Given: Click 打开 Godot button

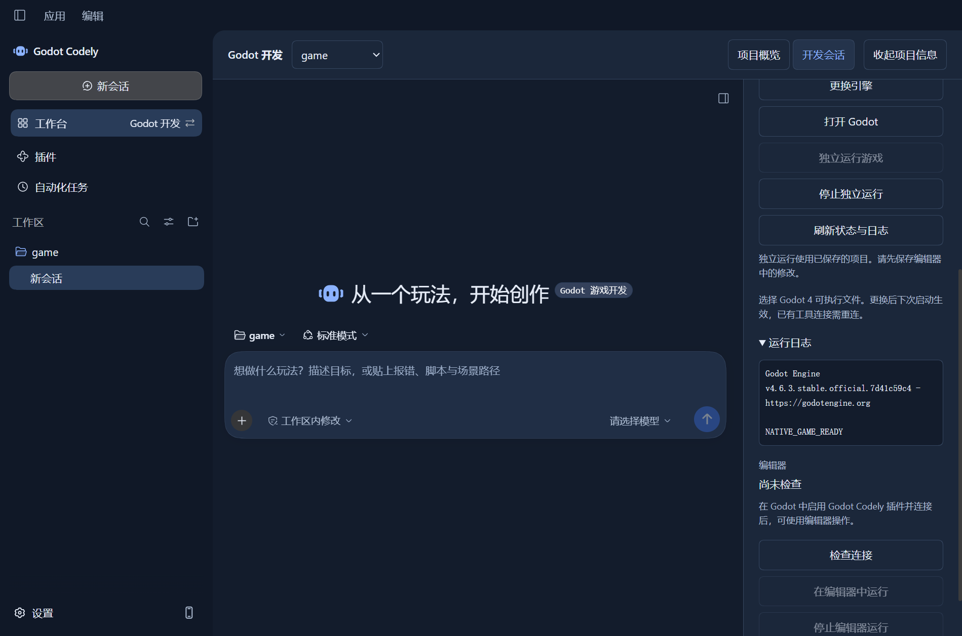Looking at the screenshot, I should coord(851,121).
